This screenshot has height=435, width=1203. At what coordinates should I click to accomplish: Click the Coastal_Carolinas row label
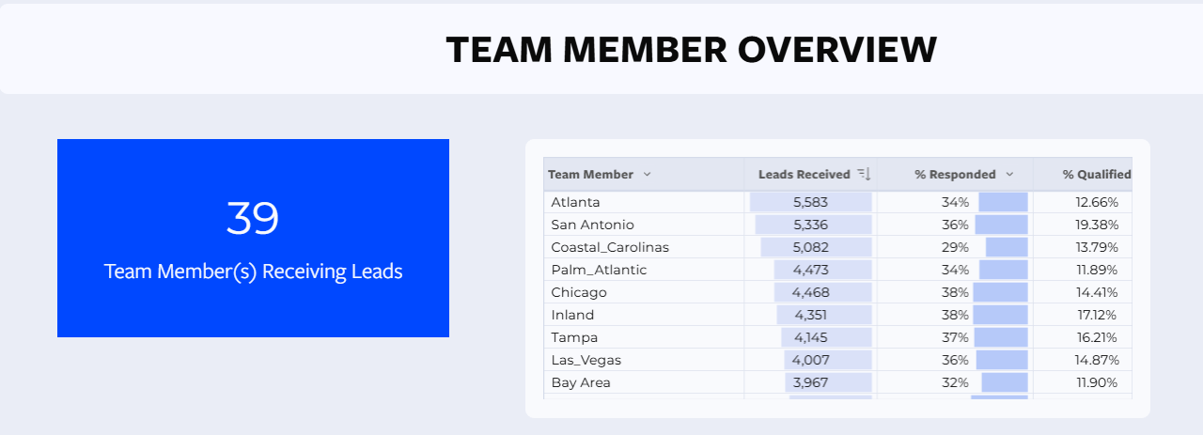[610, 247]
